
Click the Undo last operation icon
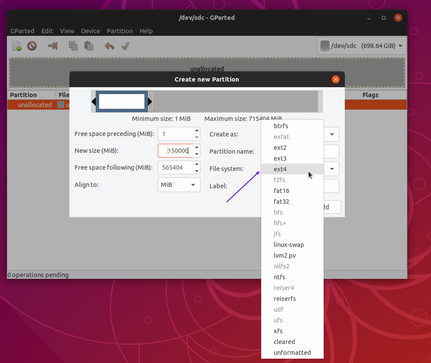coord(109,46)
